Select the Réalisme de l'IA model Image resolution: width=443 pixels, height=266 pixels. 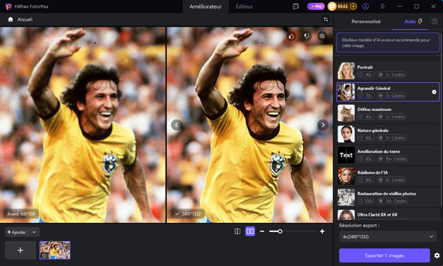[388, 176]
